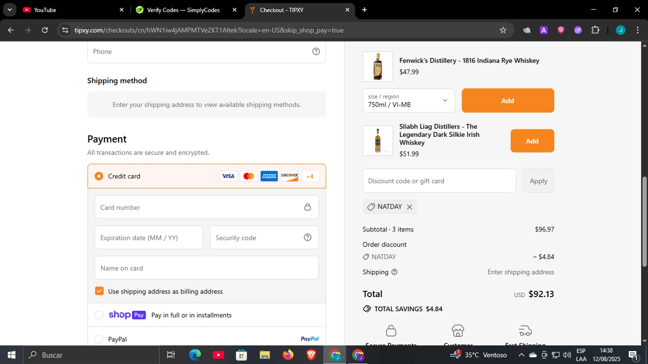
Task: Show hidden system tray icons
Action: pos(521,355)
